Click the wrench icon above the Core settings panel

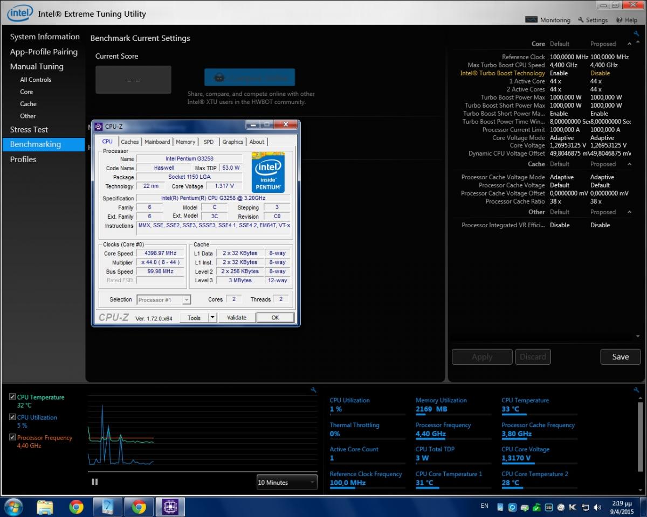pos(637,33)
